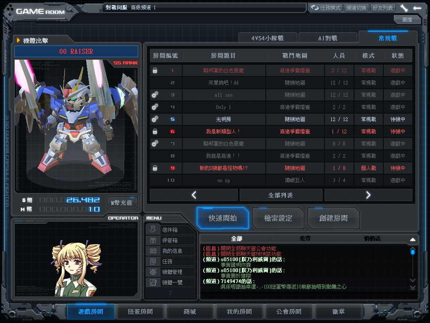The width and height of the screenshot is (430, 323).
Task: Select the 常規戰 tab
Action: [388, 38]
